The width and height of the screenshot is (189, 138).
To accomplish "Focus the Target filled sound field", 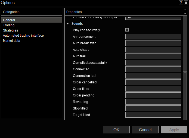I will pos(153,115).
